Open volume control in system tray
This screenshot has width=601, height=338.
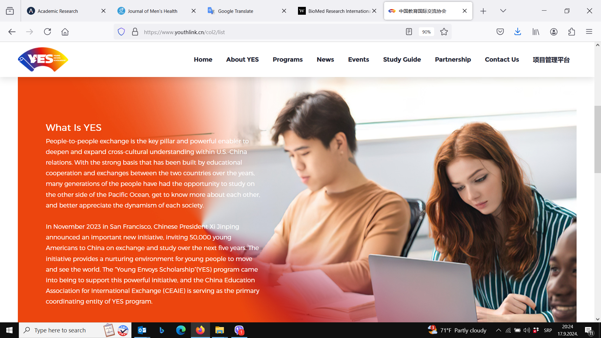pos(527,330)
